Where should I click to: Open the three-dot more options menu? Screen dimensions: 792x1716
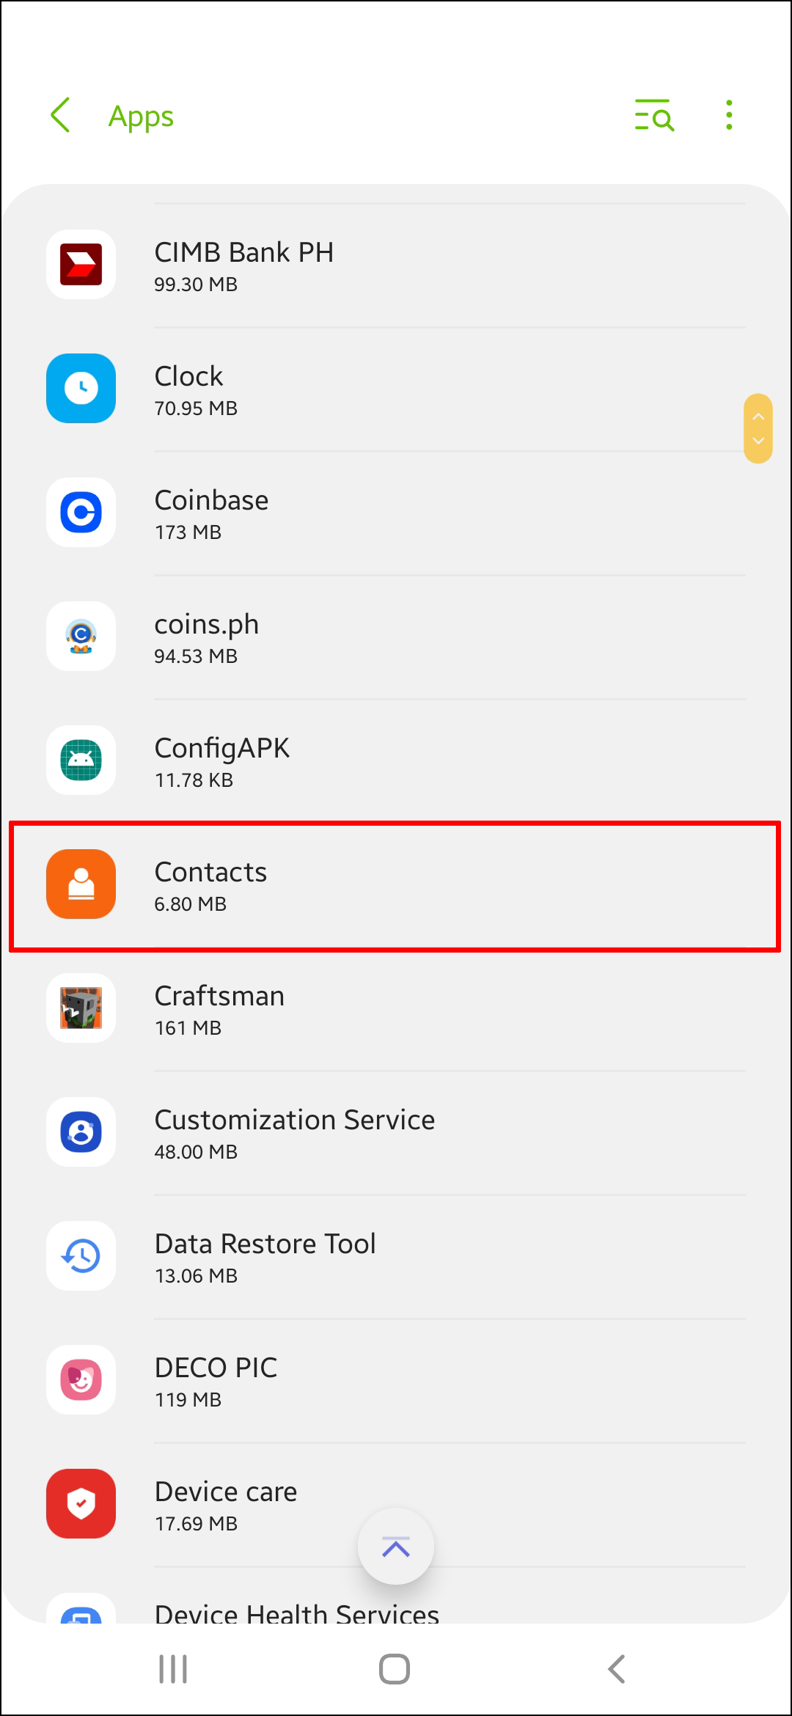[x=728, y=116]
